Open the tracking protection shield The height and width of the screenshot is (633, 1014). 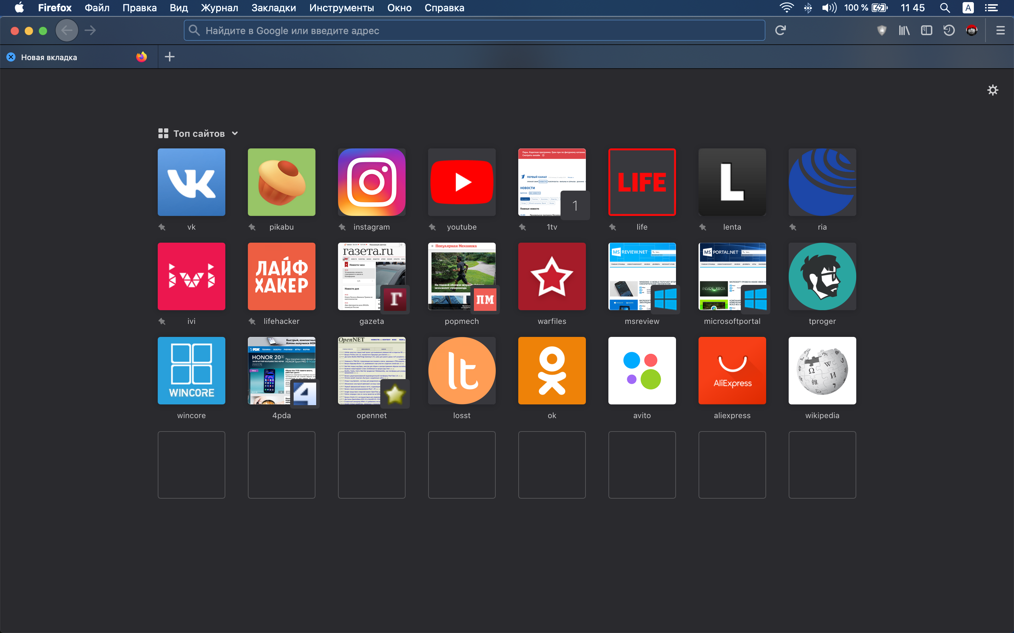882,31
